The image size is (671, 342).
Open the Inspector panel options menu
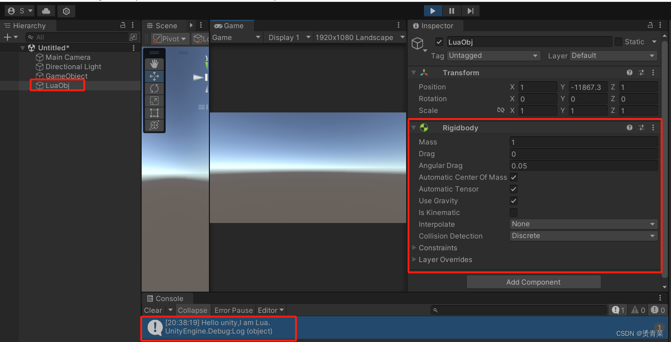(x=661, y=25)
